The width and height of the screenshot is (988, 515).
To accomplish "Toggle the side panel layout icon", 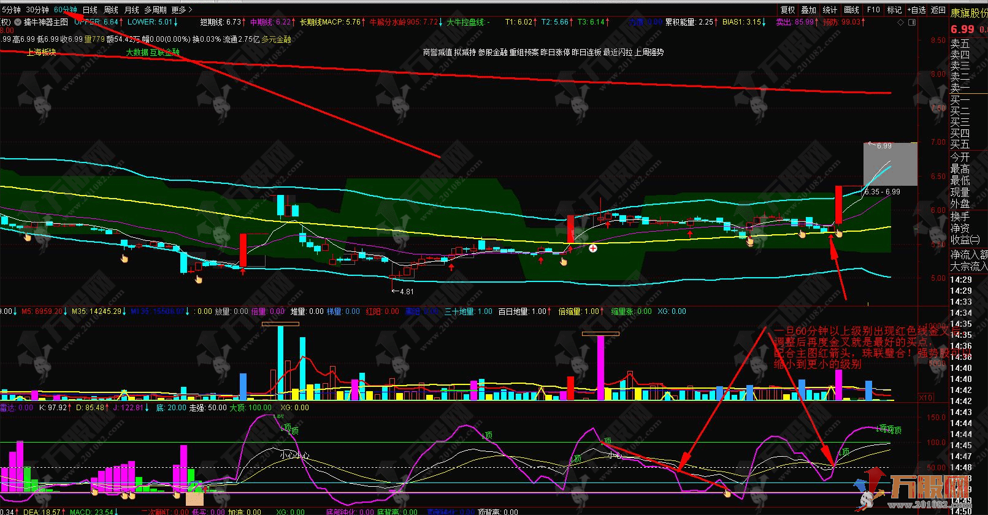I will [912, 22].
